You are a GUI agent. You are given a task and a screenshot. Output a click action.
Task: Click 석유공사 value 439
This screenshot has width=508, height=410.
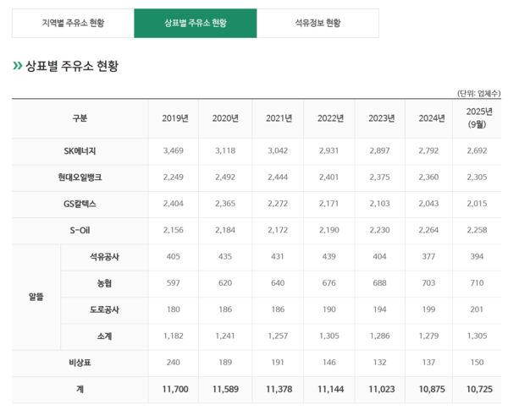[x=329, y=257]
